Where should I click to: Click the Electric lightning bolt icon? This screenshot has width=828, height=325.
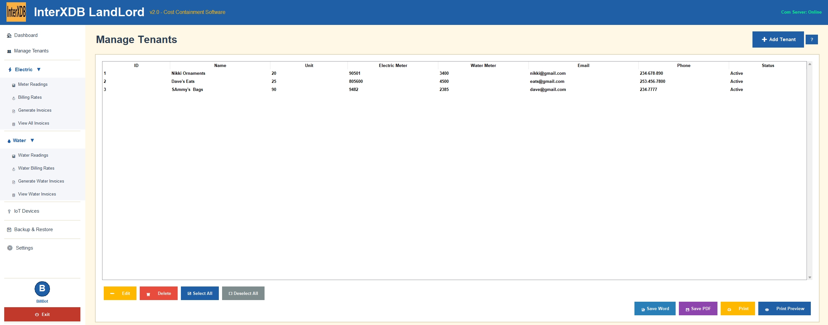click(10, 70)
